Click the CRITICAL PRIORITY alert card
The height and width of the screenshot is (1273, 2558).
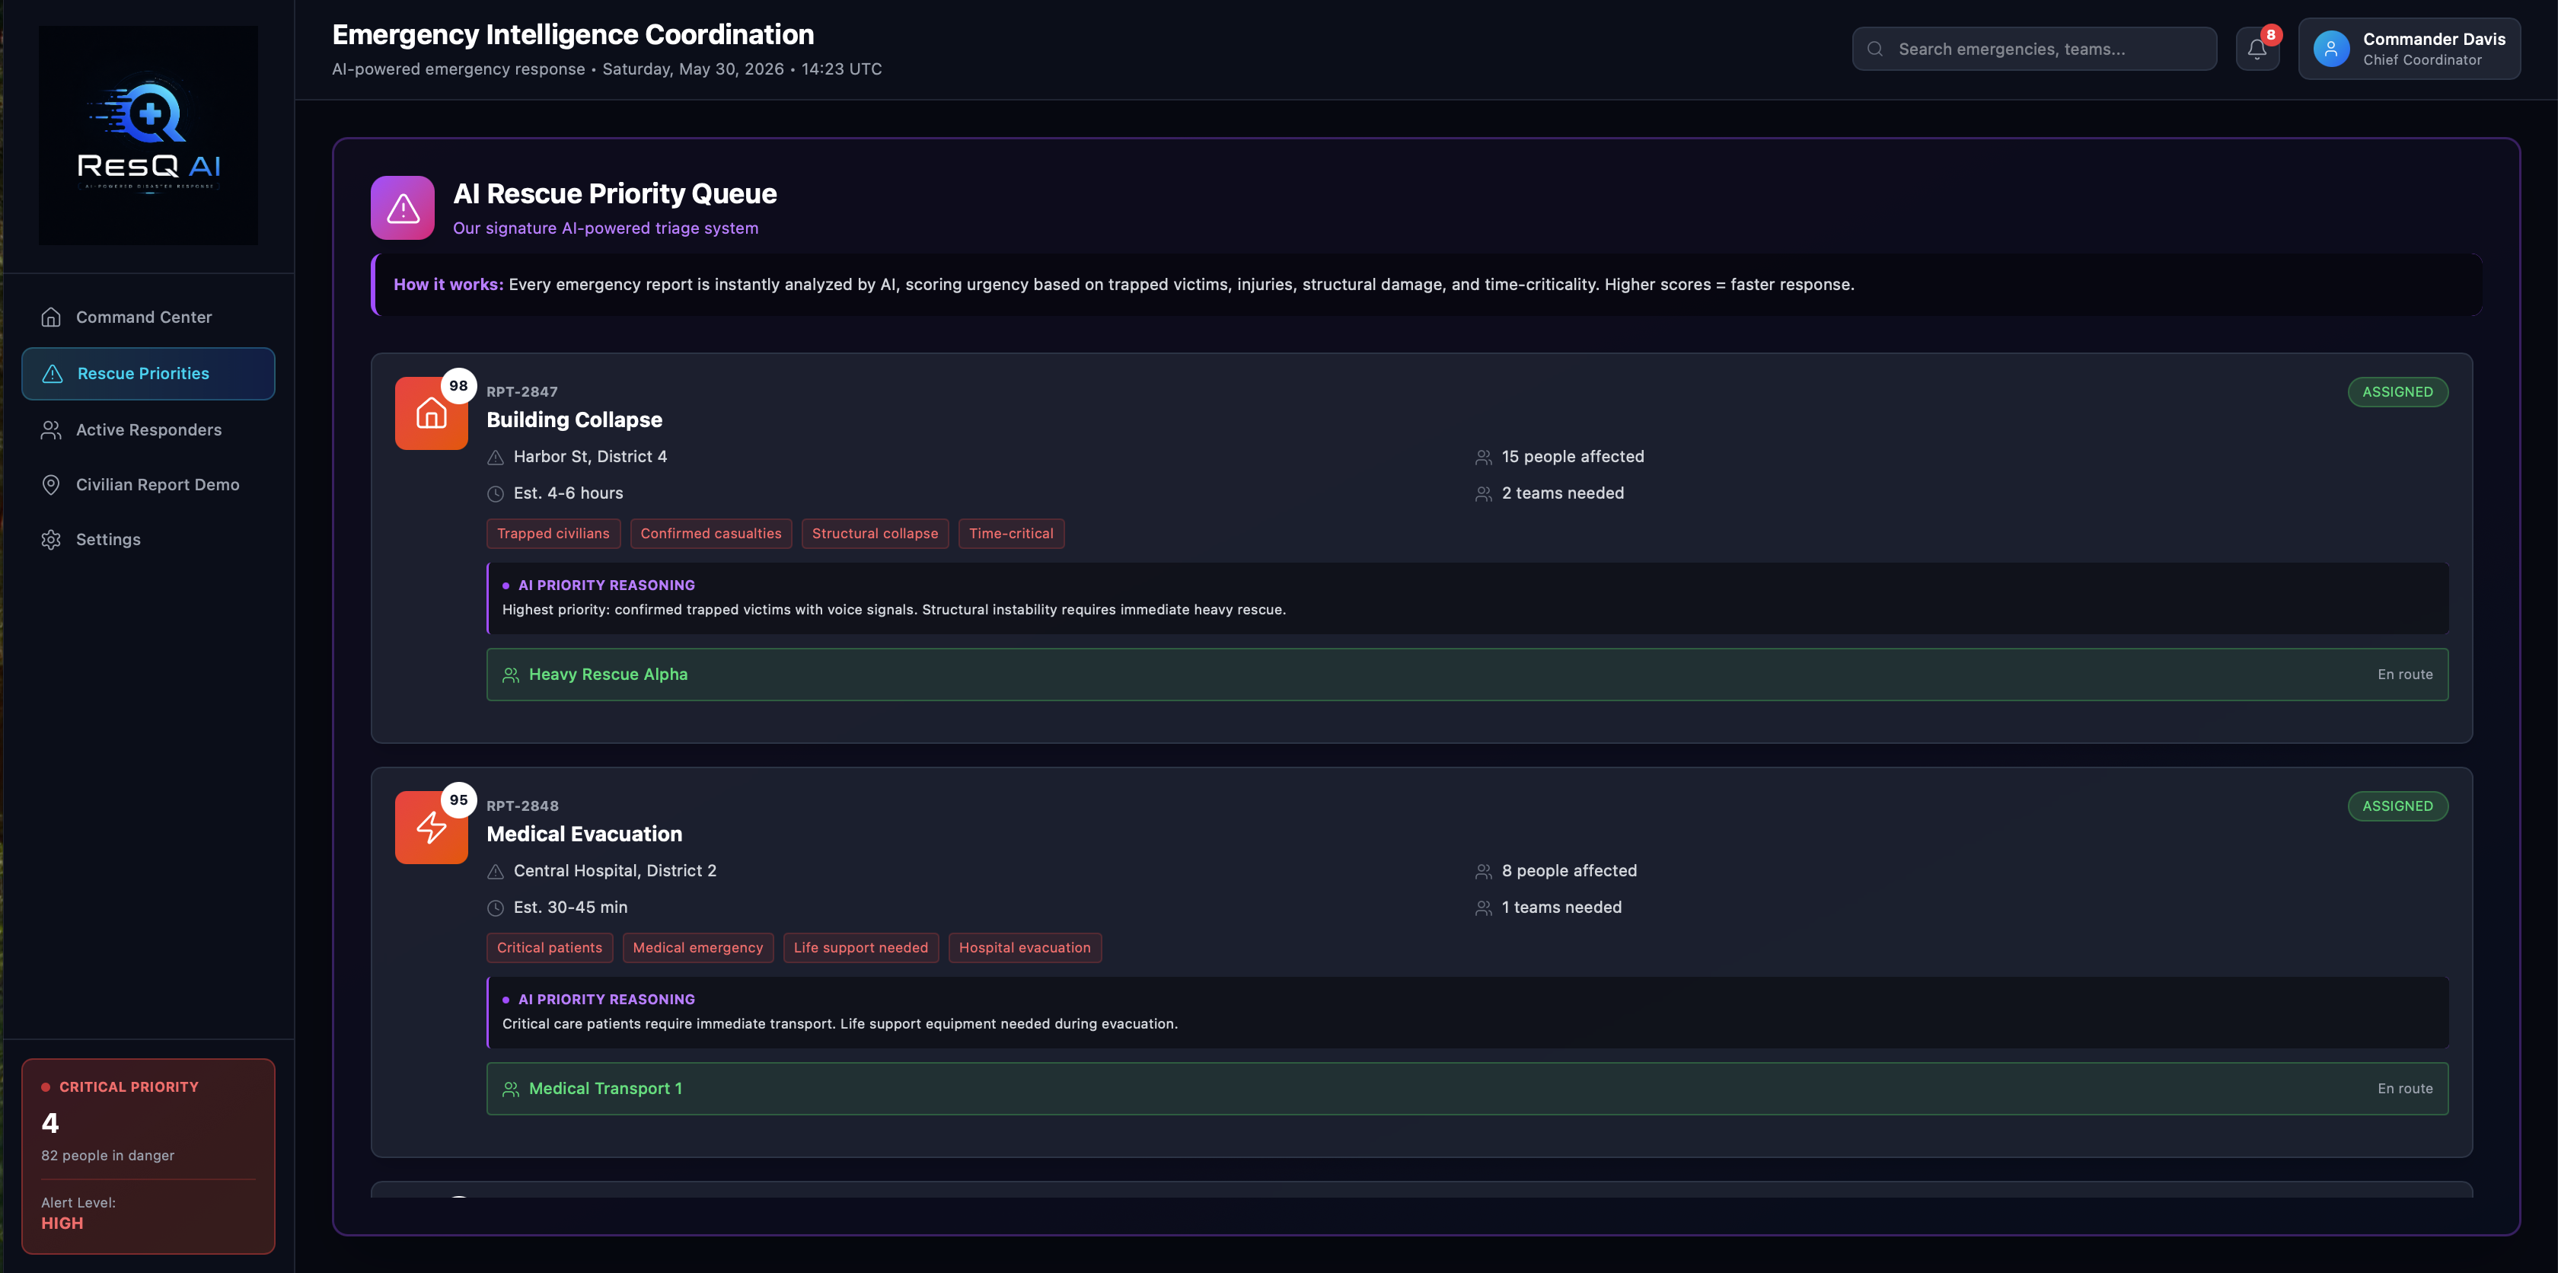tap(148, 1156)
